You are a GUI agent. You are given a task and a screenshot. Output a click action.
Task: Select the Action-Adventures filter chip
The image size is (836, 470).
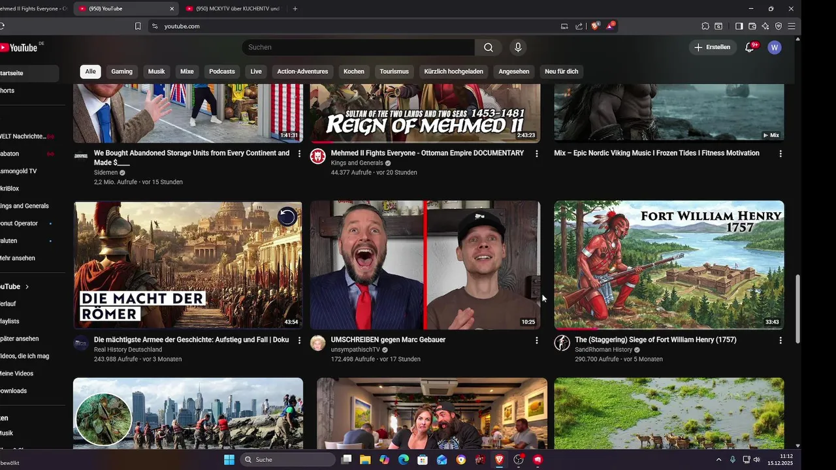[302, 72]
